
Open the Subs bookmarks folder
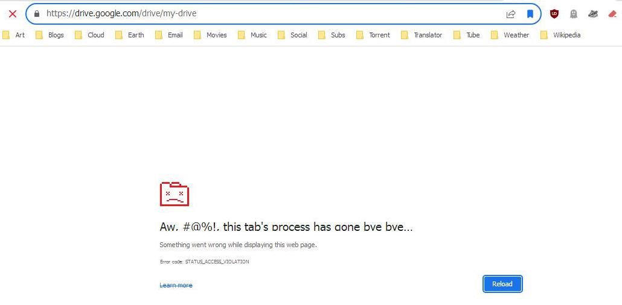pos(332,35)
